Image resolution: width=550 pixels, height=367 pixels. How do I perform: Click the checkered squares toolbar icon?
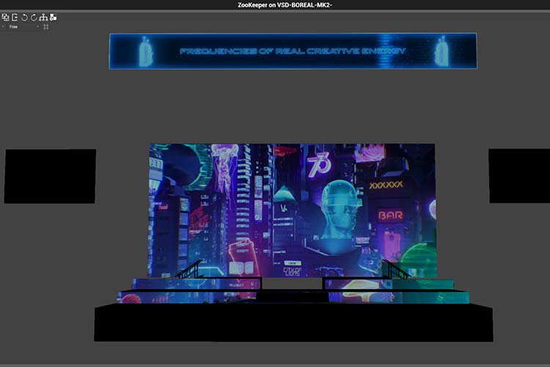[53, 17]
